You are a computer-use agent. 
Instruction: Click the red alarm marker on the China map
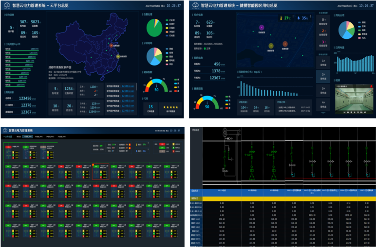(x=111, y=46)
